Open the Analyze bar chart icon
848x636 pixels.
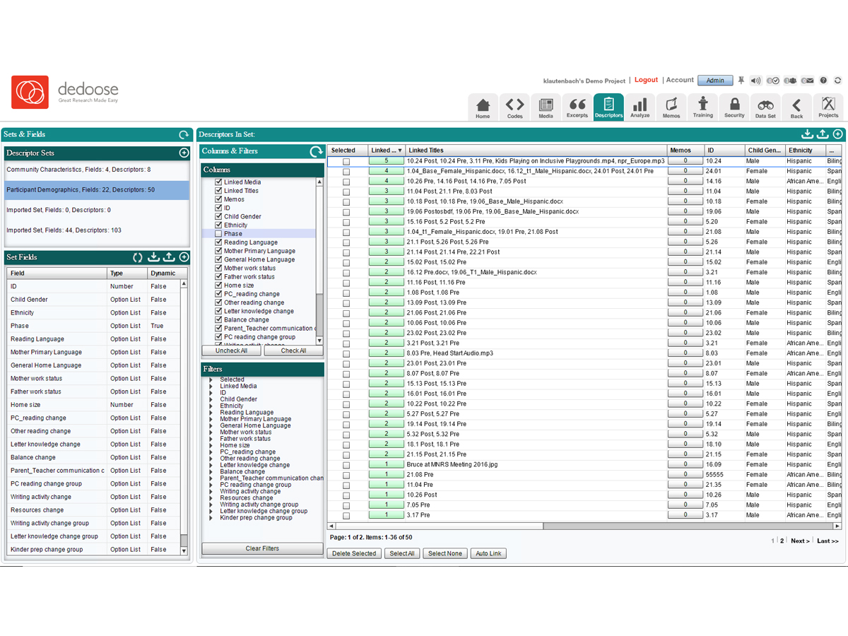(640, 107)
